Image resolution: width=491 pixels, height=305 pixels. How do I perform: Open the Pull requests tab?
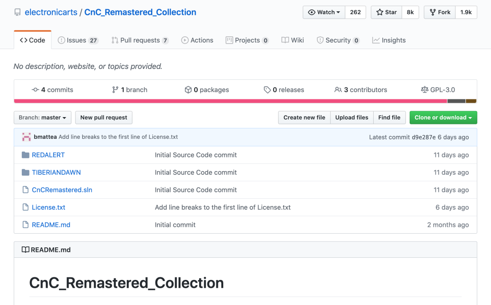point(140,40)
